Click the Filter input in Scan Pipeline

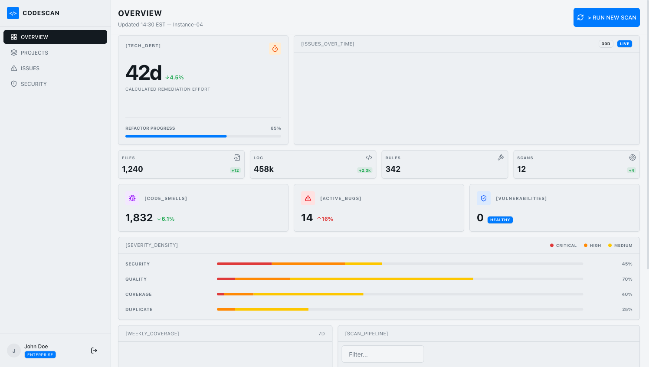[383, 354]
